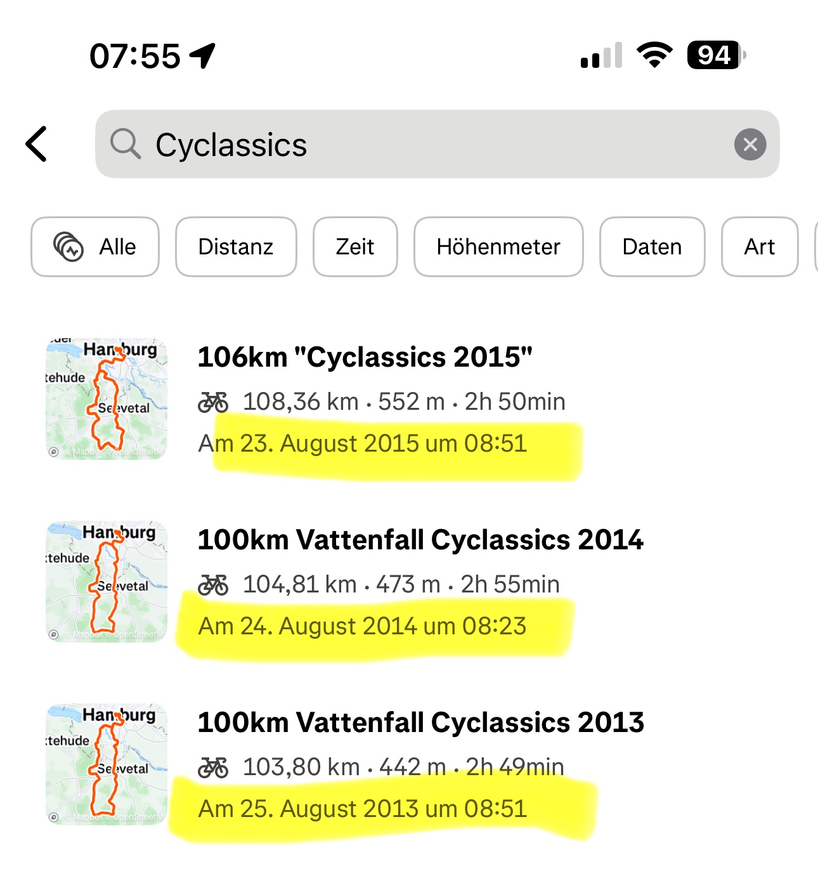Open the Zeit filter
The image size is (818, 883).
pos(355,247)
